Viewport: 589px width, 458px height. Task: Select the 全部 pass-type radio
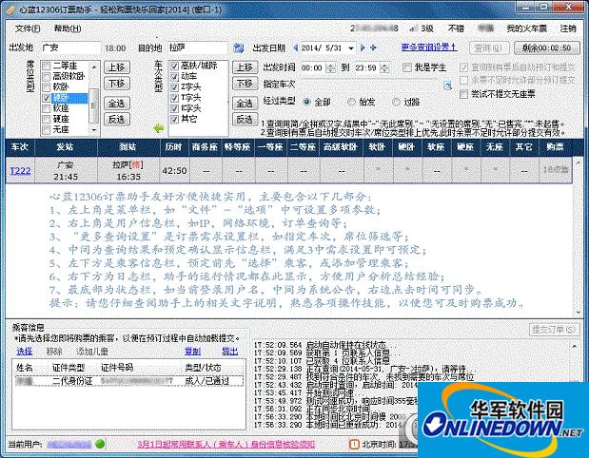307,102
